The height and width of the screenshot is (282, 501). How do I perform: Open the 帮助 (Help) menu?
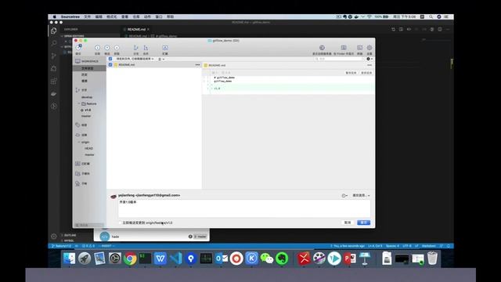pyautogui.click(x=171, y=16)
